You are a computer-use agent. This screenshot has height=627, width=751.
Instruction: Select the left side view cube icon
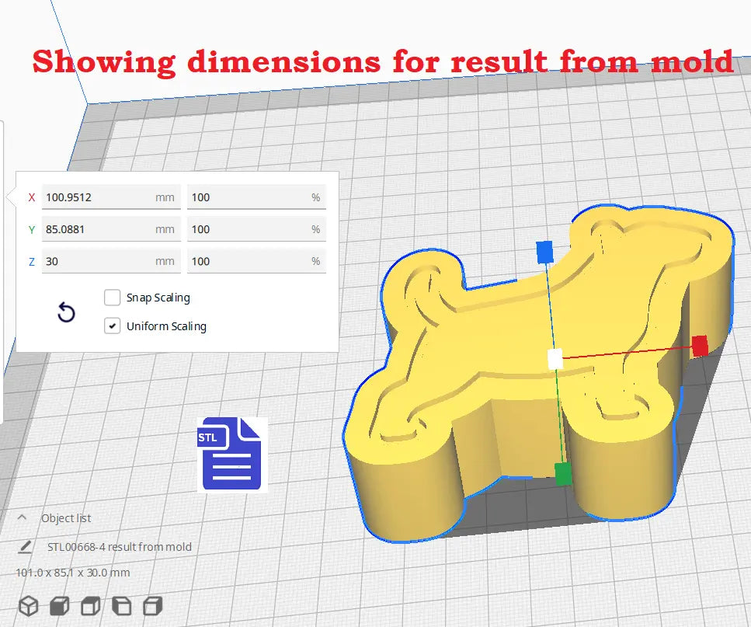pos(122,606)
